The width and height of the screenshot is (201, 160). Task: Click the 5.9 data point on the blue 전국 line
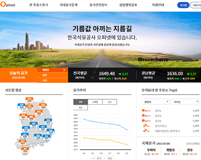[x=127, y=130]
